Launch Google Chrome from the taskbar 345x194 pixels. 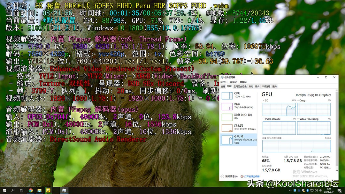click(31, 190)
